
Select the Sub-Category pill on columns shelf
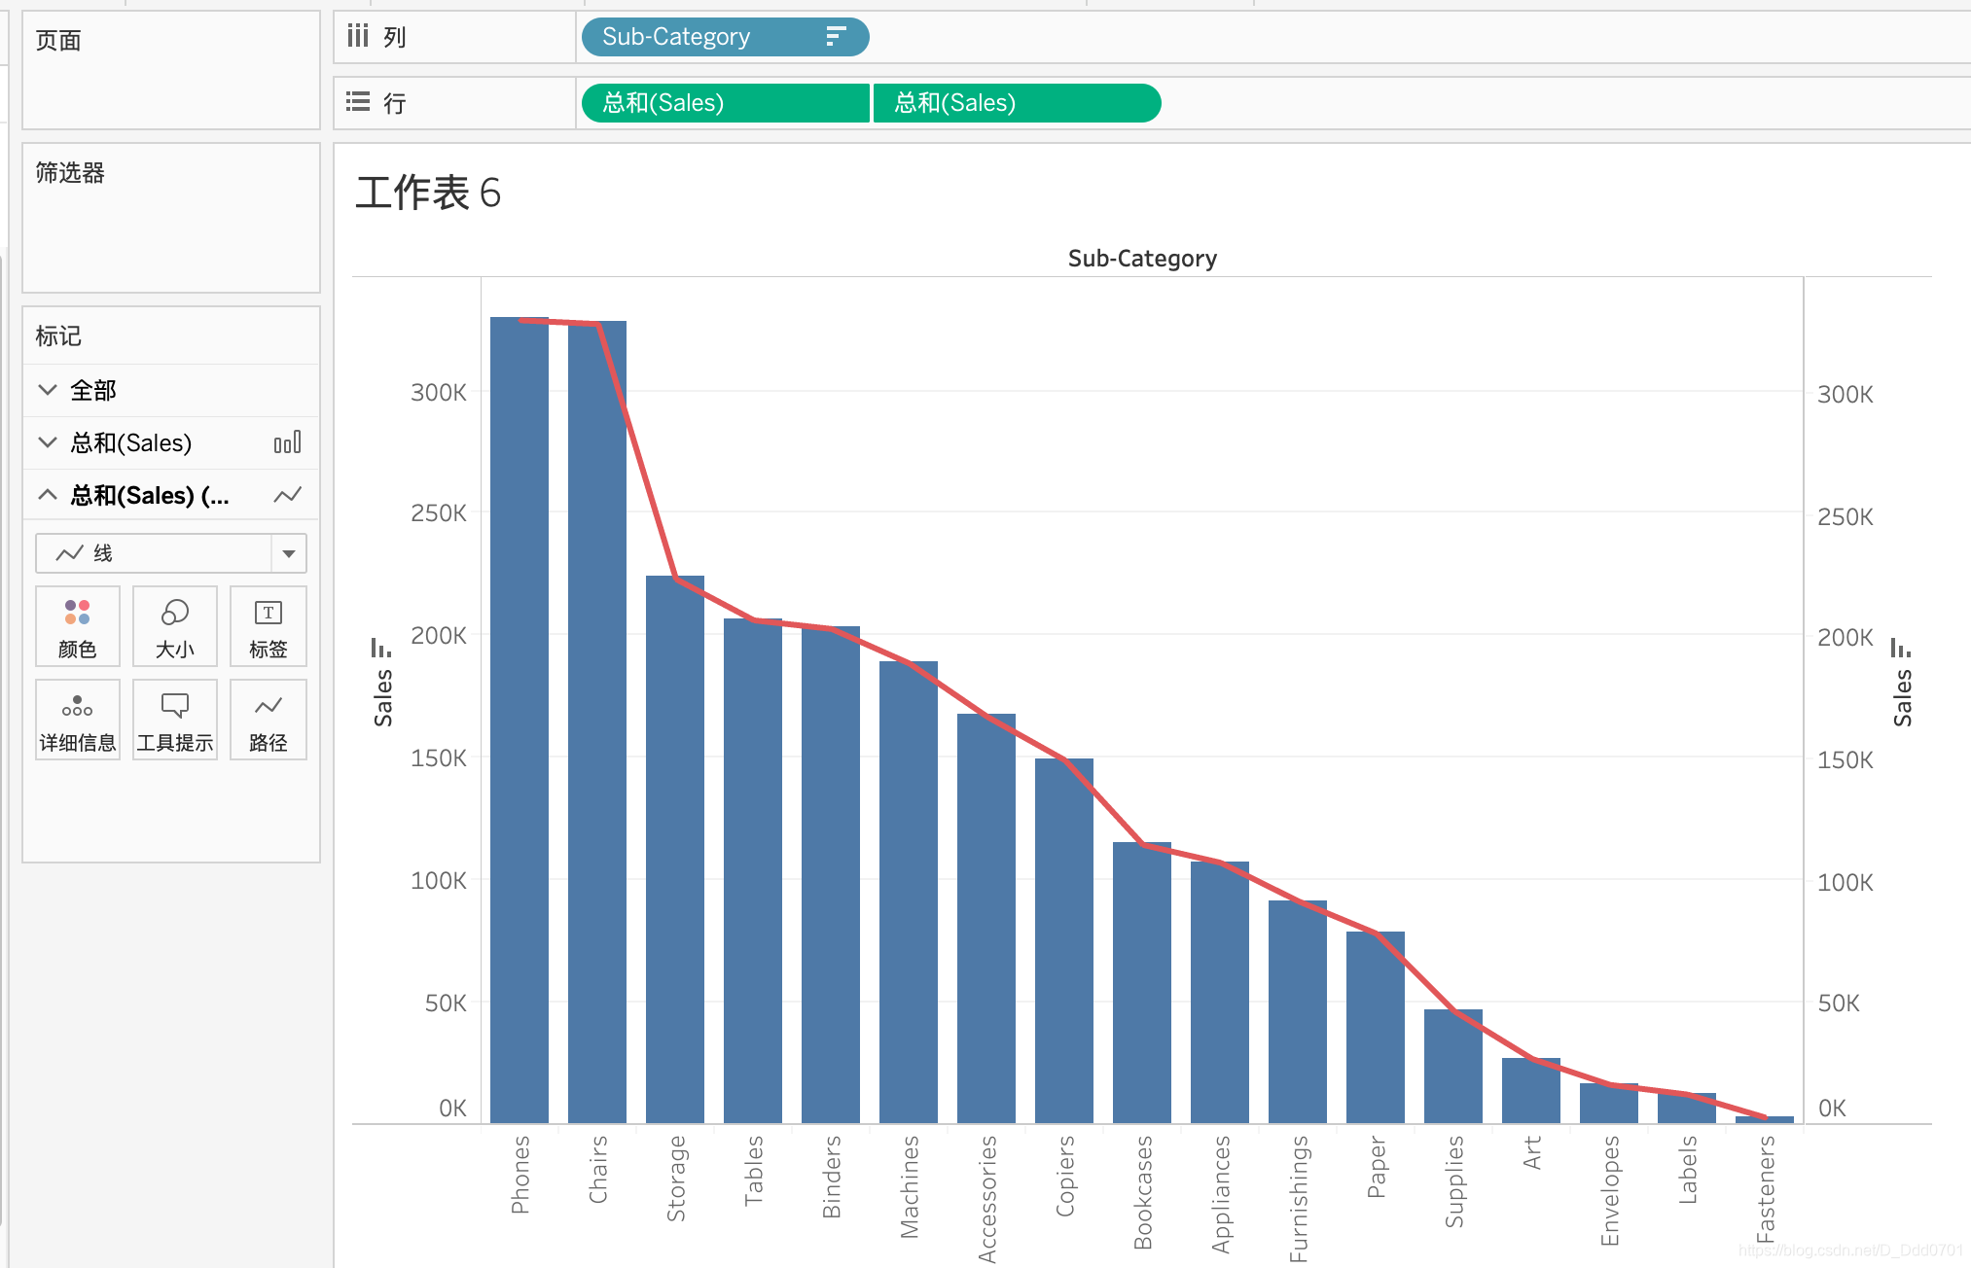[725, 37]
